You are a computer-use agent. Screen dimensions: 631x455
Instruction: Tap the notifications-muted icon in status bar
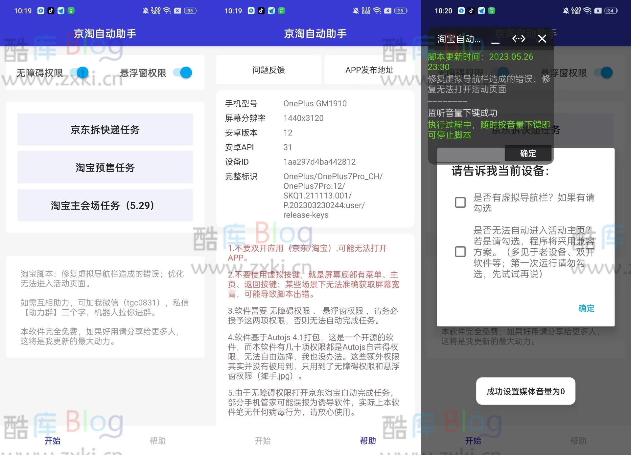(x=146, y=10)
